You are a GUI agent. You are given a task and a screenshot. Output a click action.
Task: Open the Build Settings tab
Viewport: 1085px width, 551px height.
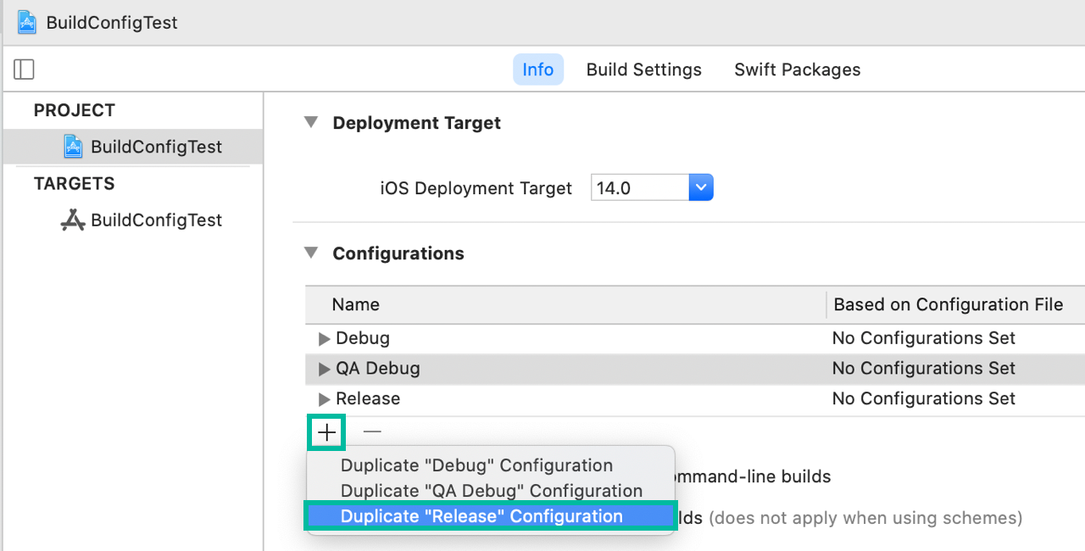pos(643,70)
